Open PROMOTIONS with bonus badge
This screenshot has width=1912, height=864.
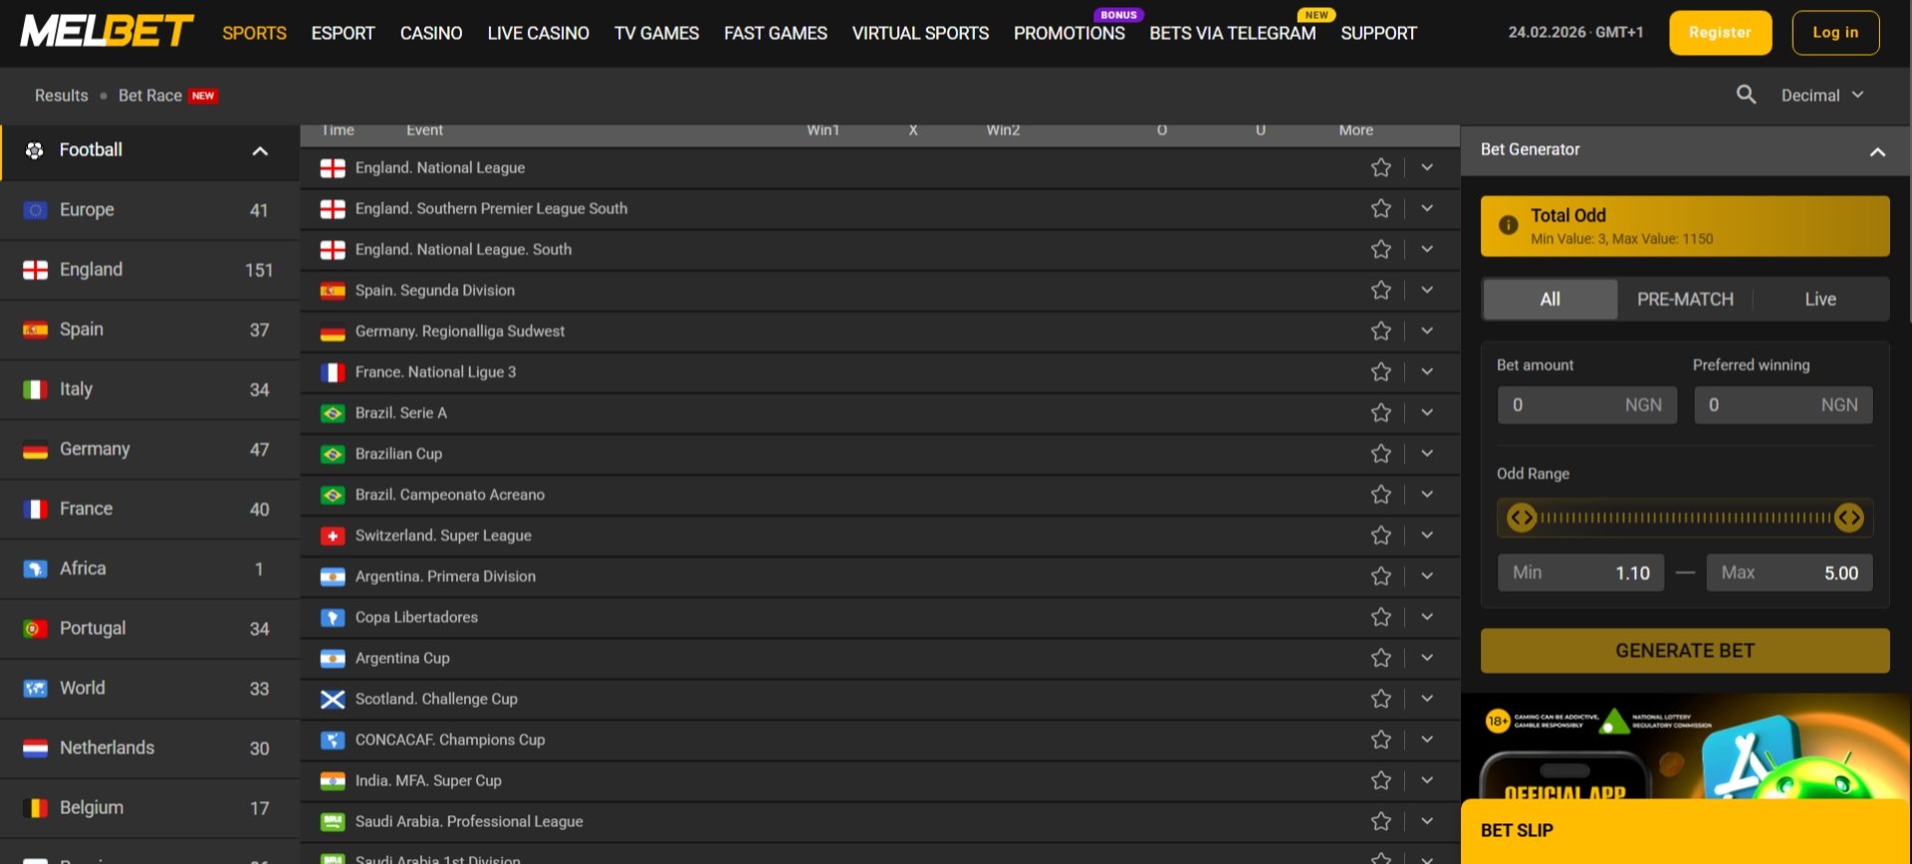[x=1070, y=33]
